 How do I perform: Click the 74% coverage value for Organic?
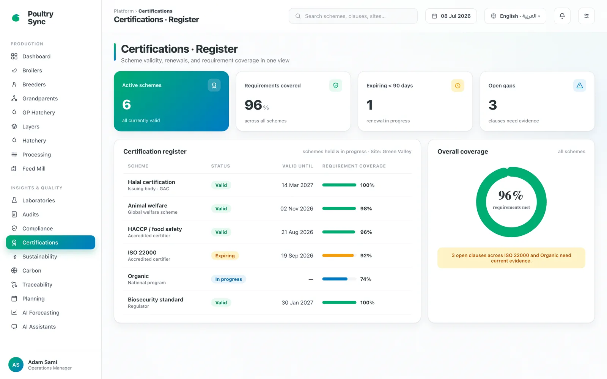point(366,279)
